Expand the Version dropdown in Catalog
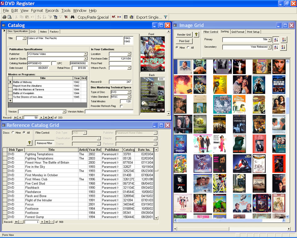 coord(64,112)
